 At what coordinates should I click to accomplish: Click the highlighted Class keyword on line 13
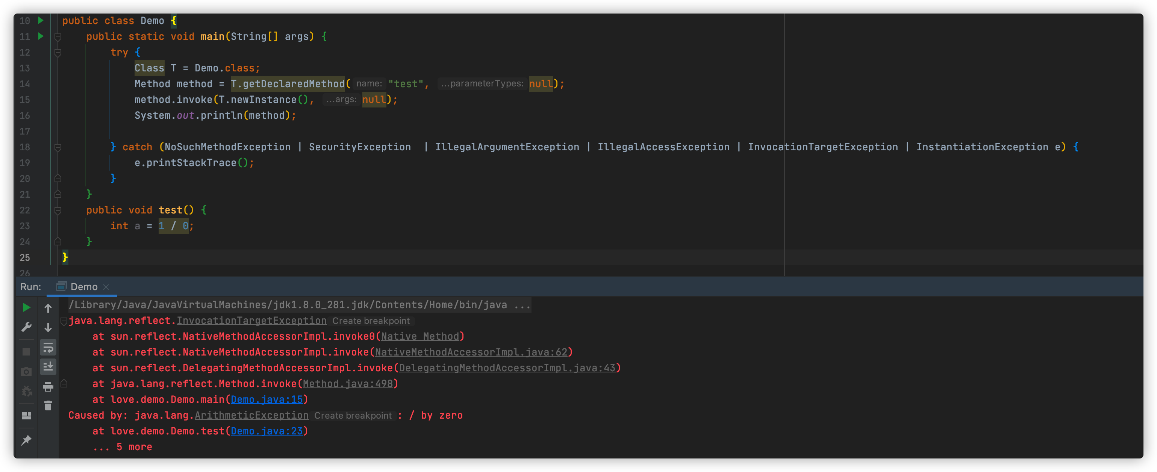click(x=150, y=68)
